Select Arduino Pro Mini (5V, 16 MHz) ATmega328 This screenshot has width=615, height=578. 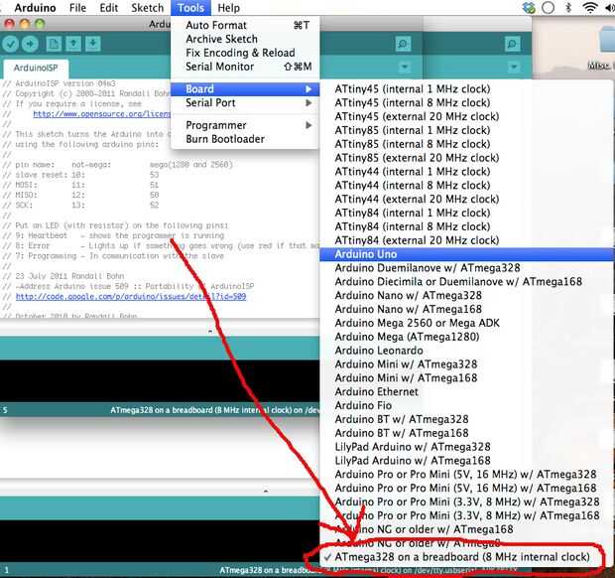click(467, 475)
